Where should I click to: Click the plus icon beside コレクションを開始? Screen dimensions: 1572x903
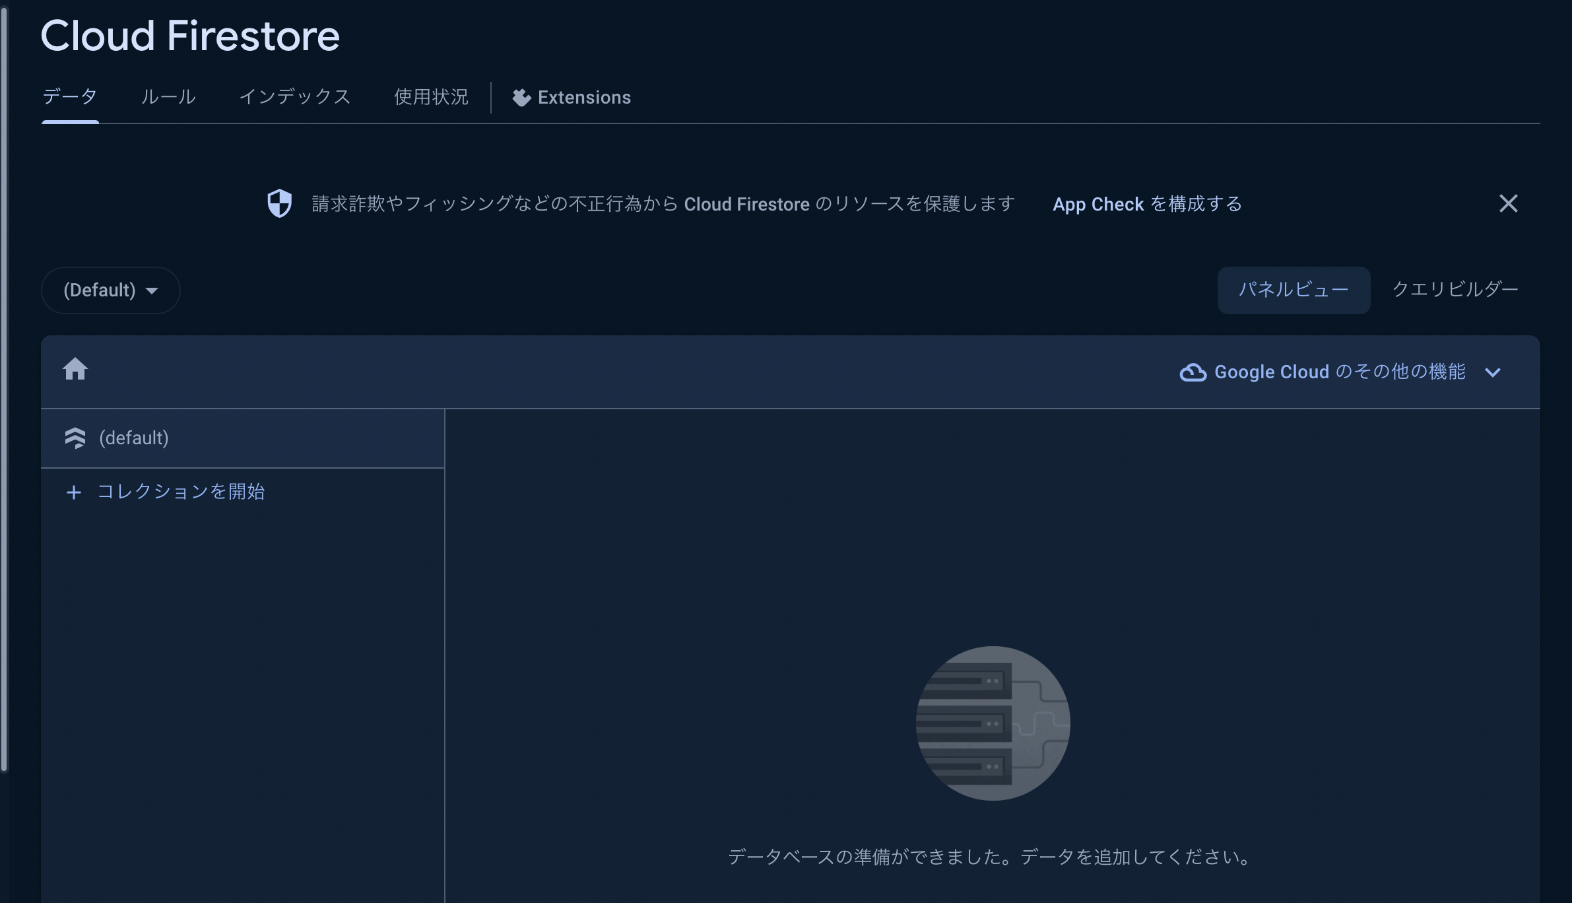(x=74, y=491)
